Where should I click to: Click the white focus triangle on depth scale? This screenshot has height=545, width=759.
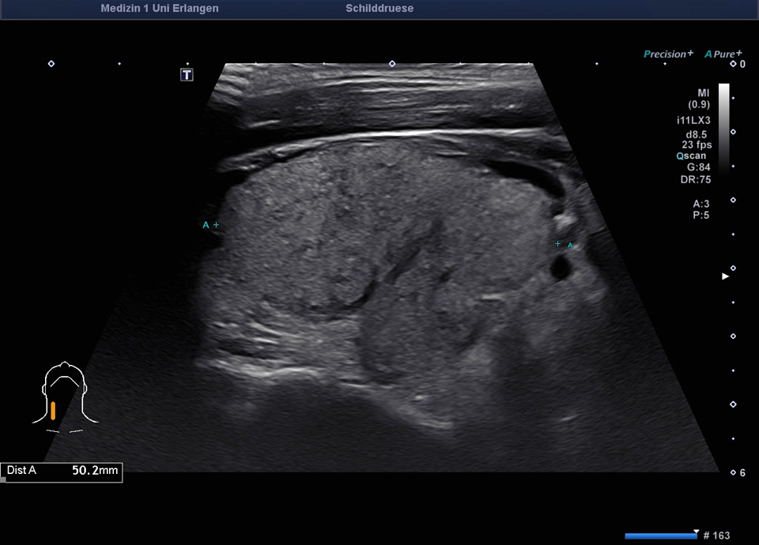(725, 276)
